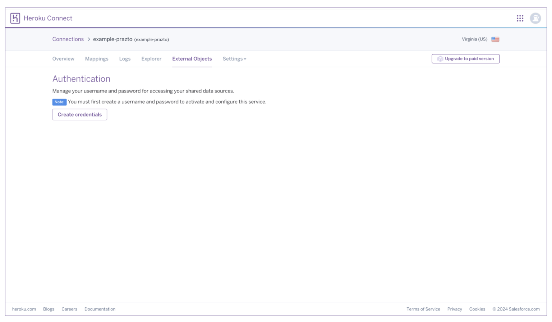Screen dimensions: 552x322
Task: Open the Mappings tab
Action: pos(97,58)
